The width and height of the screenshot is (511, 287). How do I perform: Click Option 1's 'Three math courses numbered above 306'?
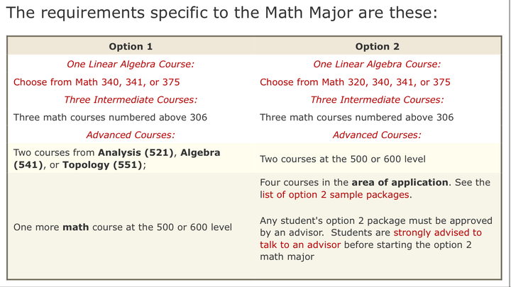110,118
